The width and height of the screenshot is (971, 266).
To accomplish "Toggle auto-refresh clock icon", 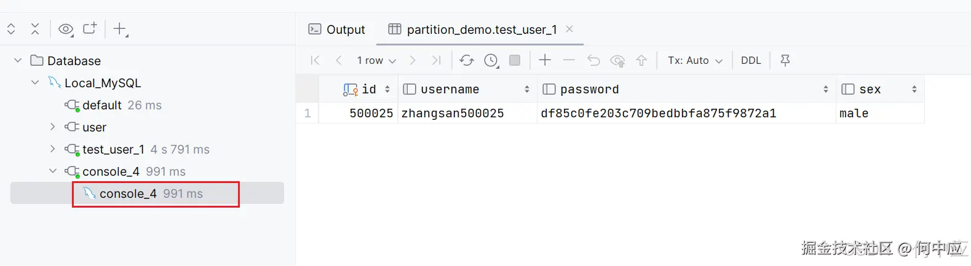I will pyautogui.click(x=491, y=60).
